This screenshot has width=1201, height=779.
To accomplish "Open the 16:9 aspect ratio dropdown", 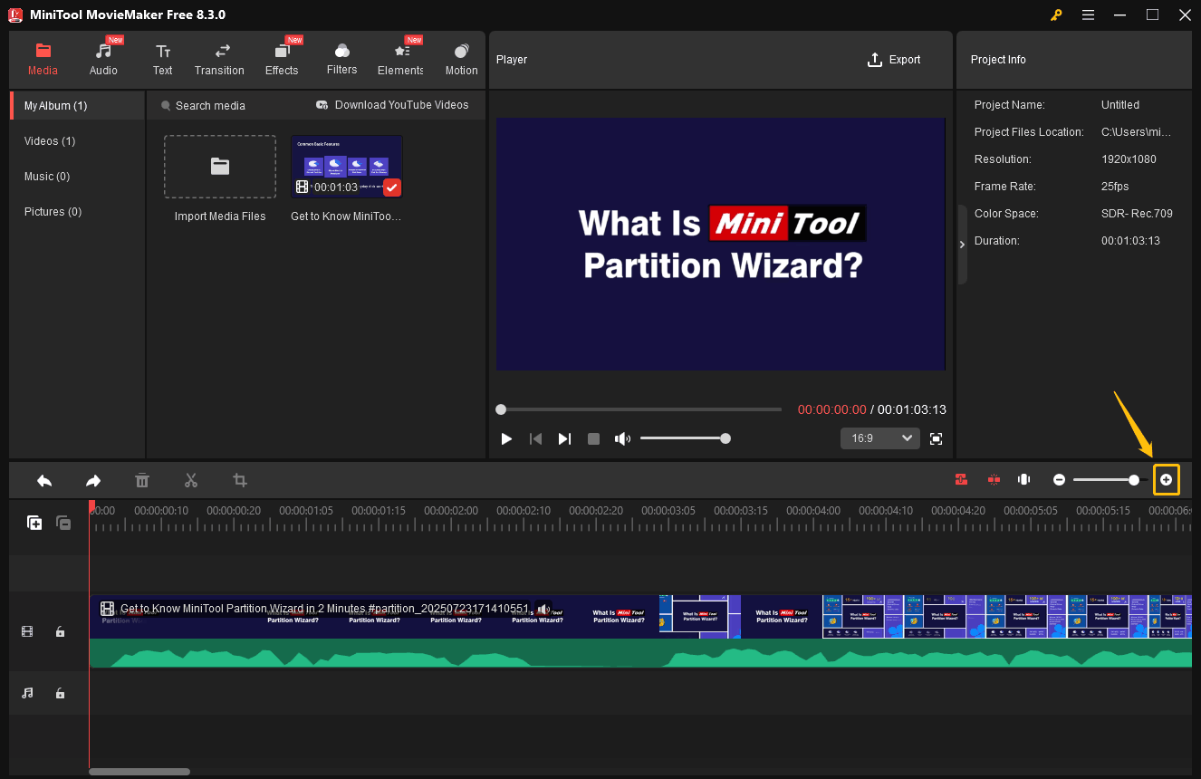I will [880, 438].
